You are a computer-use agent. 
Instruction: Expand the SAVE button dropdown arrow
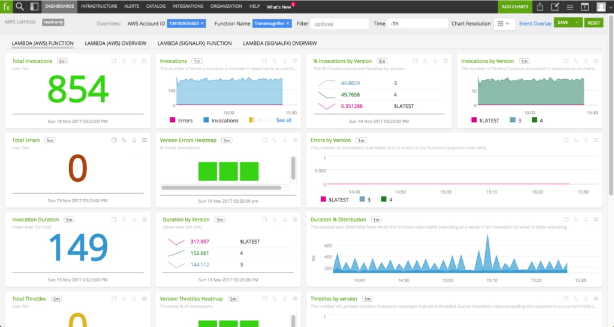[577, 23]
